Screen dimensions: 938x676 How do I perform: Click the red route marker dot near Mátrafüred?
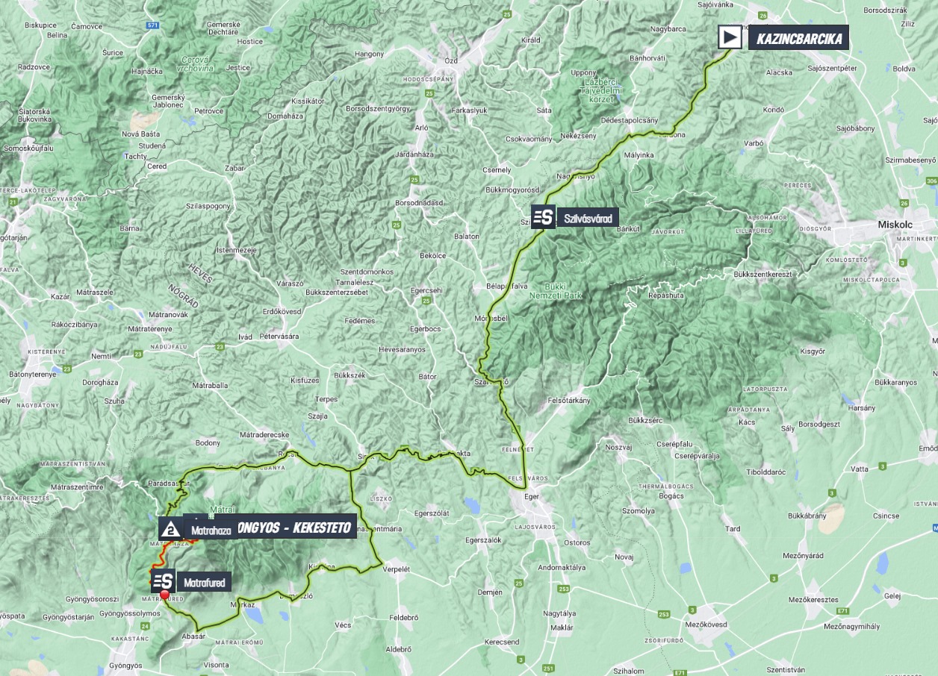point(164,595)
